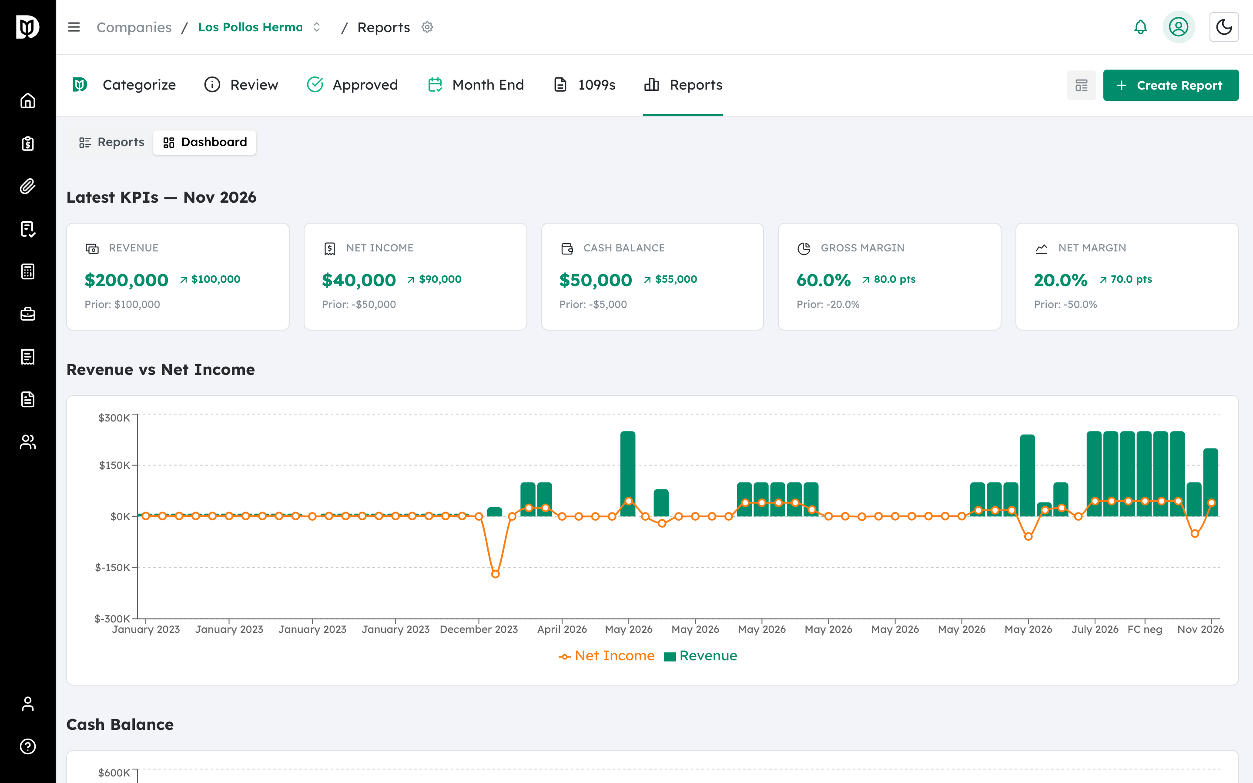Go to the Review tab
This screenshot has width=1253, height=783.
point(241,85)
